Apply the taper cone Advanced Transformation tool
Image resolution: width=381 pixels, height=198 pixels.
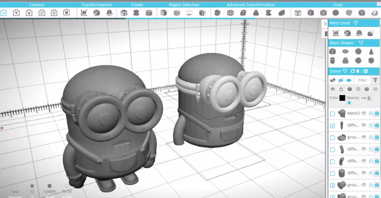pyautogui.click(x=256, y=13)
